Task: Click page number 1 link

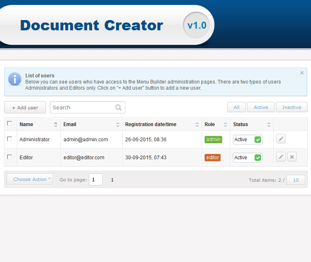Action: point(112,180)
